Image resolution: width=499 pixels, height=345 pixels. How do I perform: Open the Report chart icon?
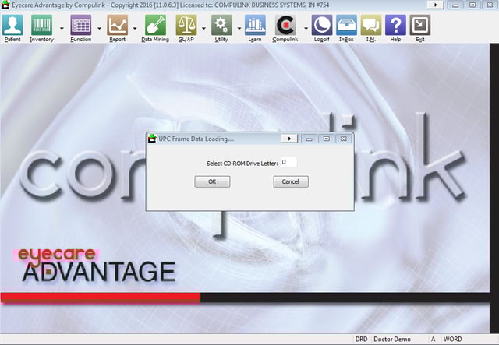pyautogui.click(x=118, y=25)
